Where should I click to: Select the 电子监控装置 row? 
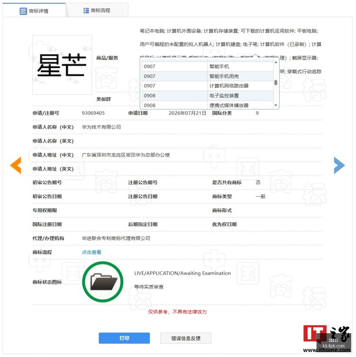point(208,96)
